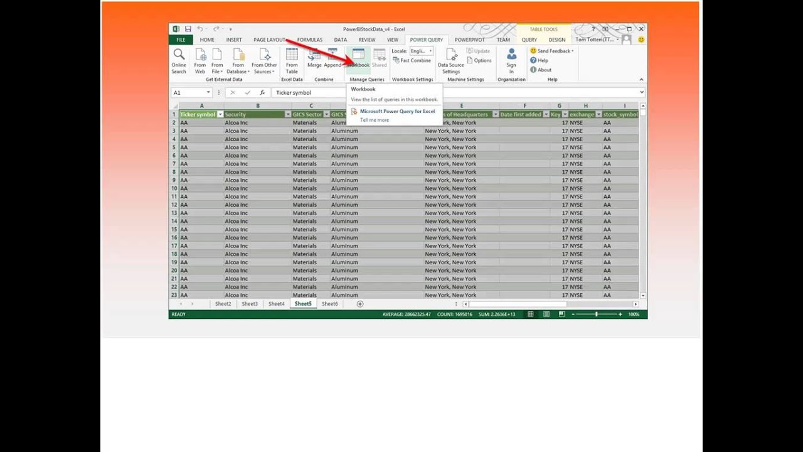The height and width of the screenshot is (452, 803).
Task: Click the Insert Function fx icon
Action: (x=262, y=92)
